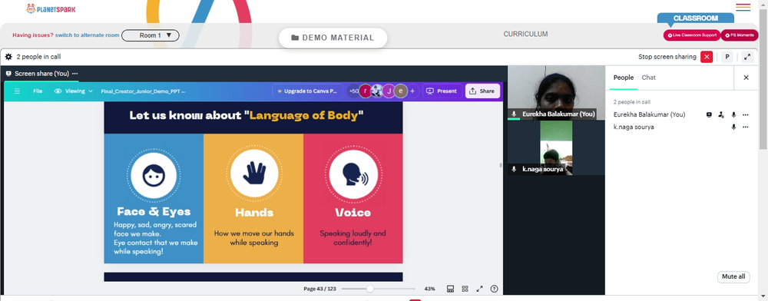The width and height of the screenshot is (768, 301).
Task: Open Canva scroll view icon
Action: point(451,289)
